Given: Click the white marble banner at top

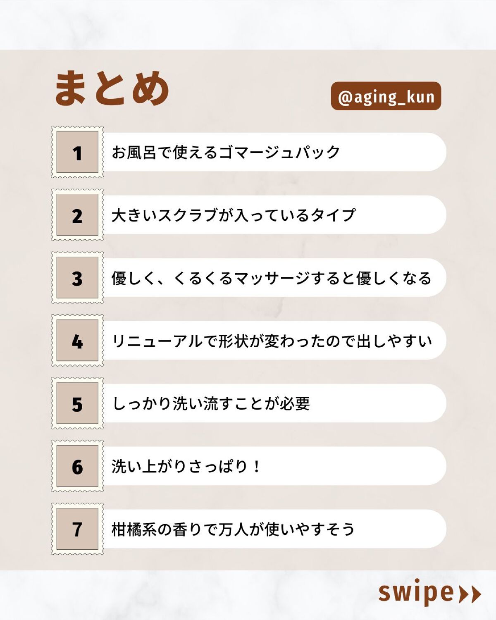Looking at the screenshot, I should (248, 24).
